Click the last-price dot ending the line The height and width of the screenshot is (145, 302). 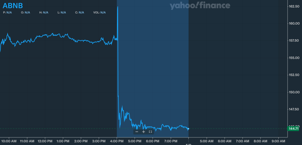(x=188, y=129)
